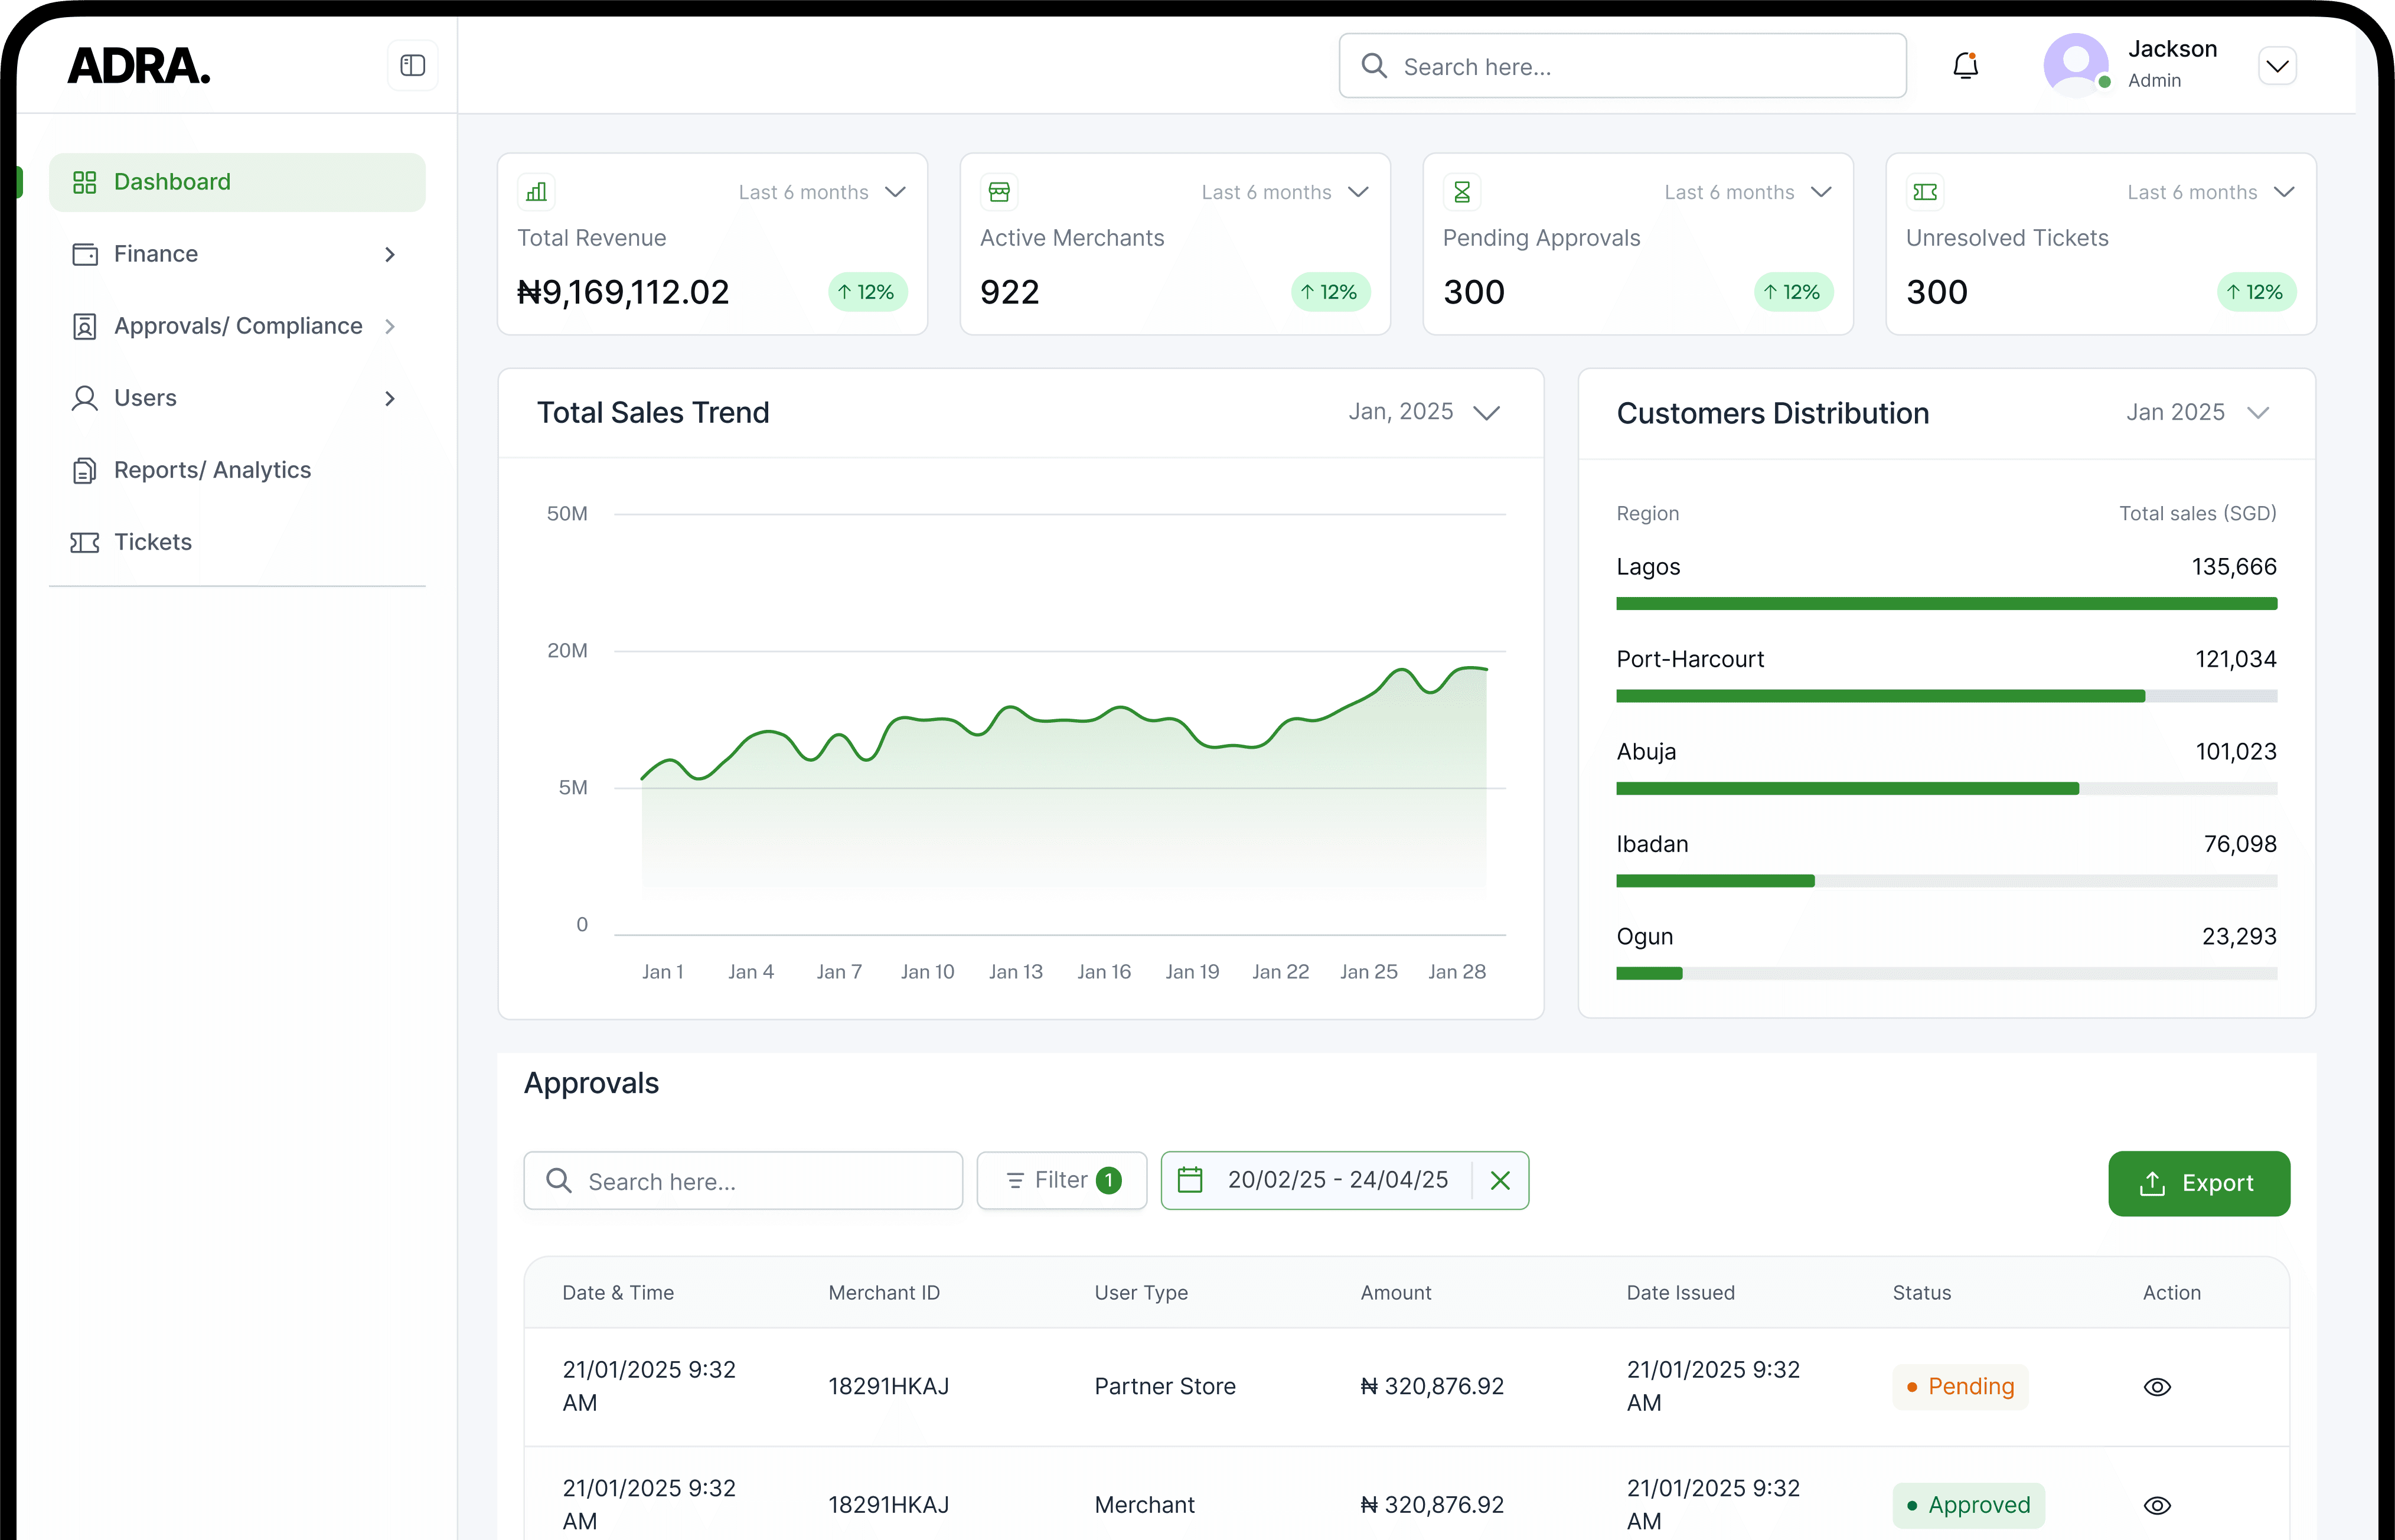Click the Dashboard grid icon
This screenshot has height=1540, width=2395.
pos(85,182)
